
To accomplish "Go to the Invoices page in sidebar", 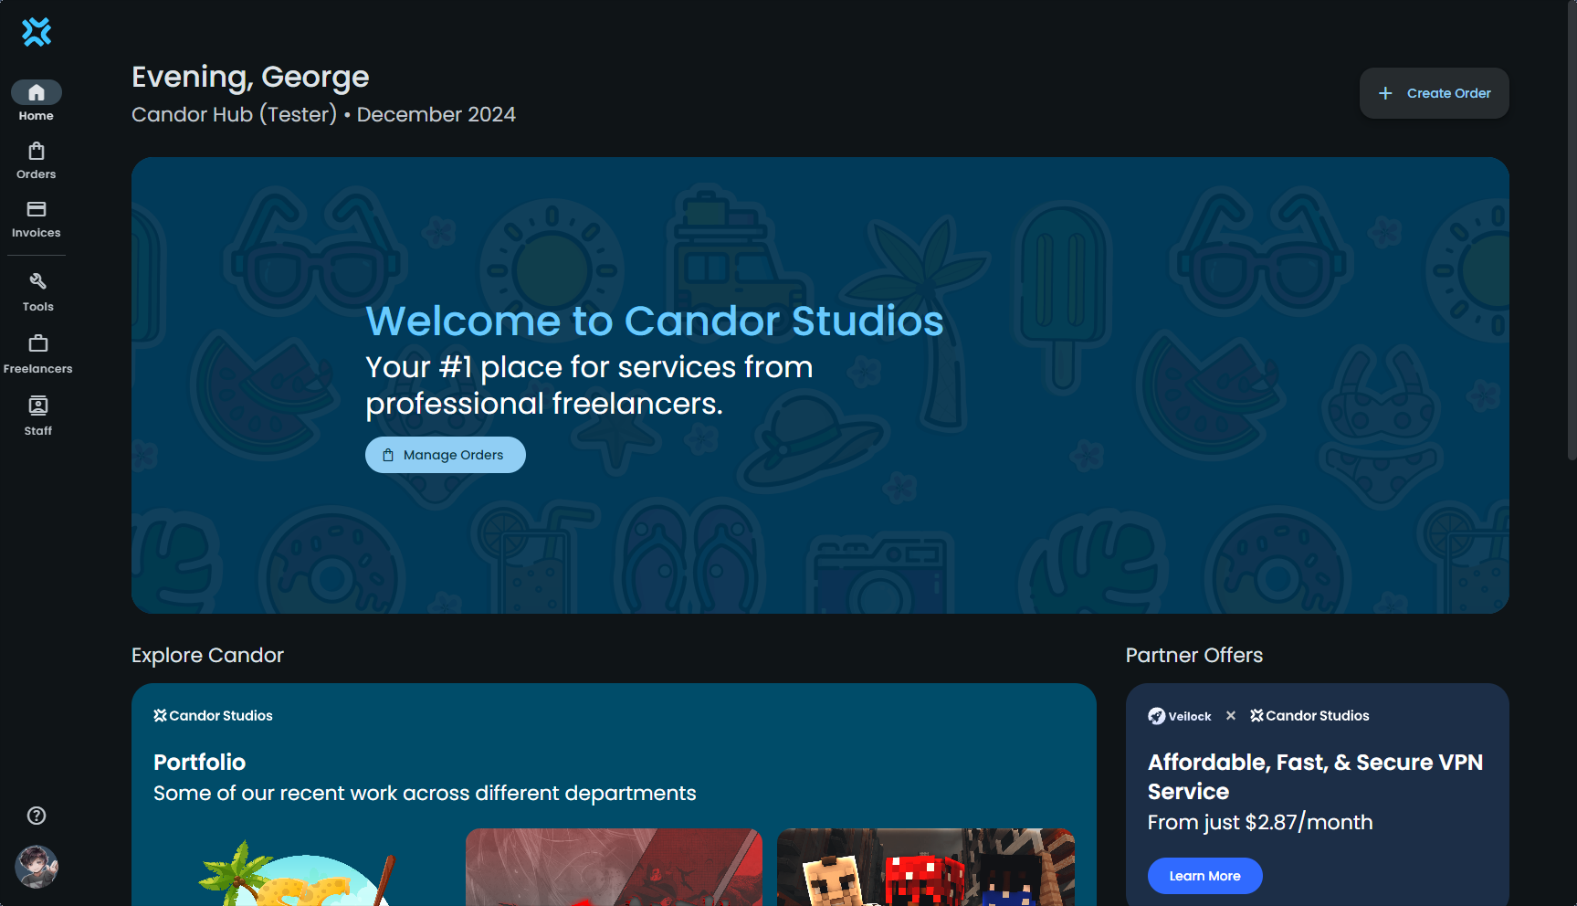I will tap(37, 219).
